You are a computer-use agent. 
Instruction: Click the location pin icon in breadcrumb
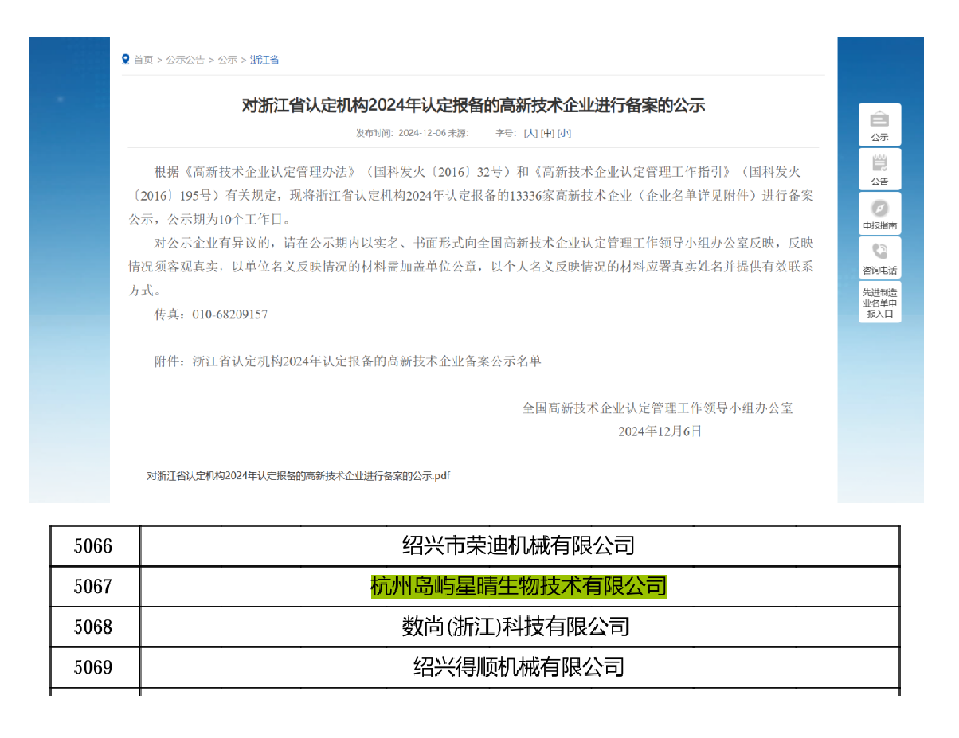tap(125, 60)
